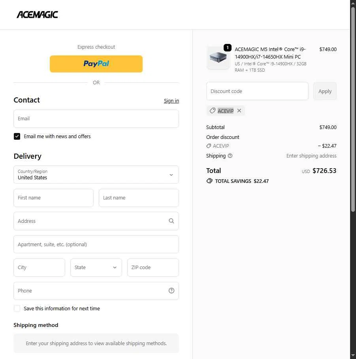The image size is (356, 359).
Task: Click the Apartment, suite optional field
Action: (x=96, y=245)
